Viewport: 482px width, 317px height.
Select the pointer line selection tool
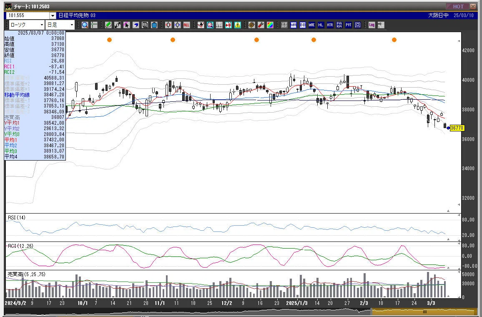(126, 25)
